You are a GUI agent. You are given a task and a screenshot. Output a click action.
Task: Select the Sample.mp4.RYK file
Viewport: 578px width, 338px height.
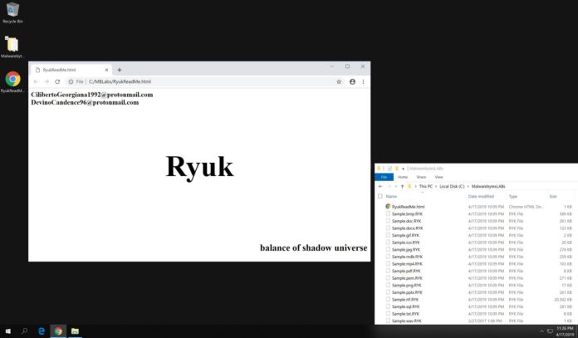pyautogui.click(x=407, y=264)
